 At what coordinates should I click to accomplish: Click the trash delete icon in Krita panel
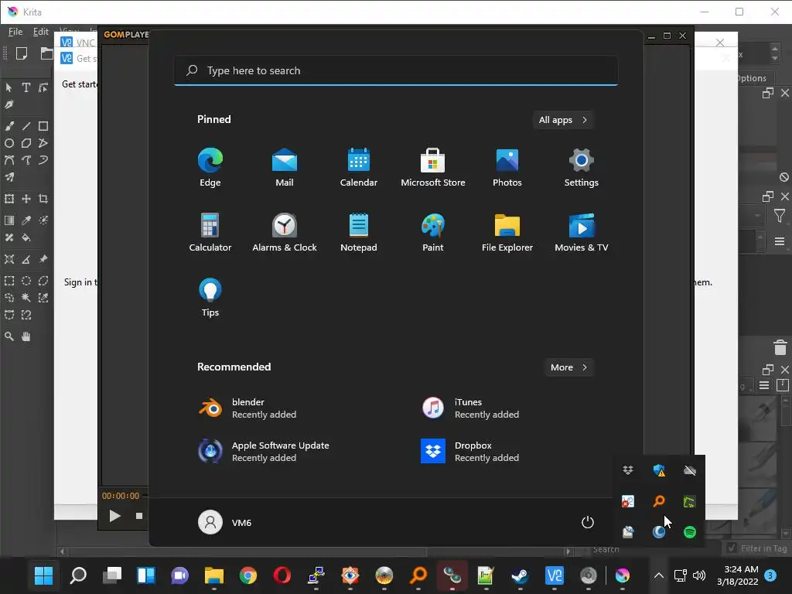click(780, 347)
